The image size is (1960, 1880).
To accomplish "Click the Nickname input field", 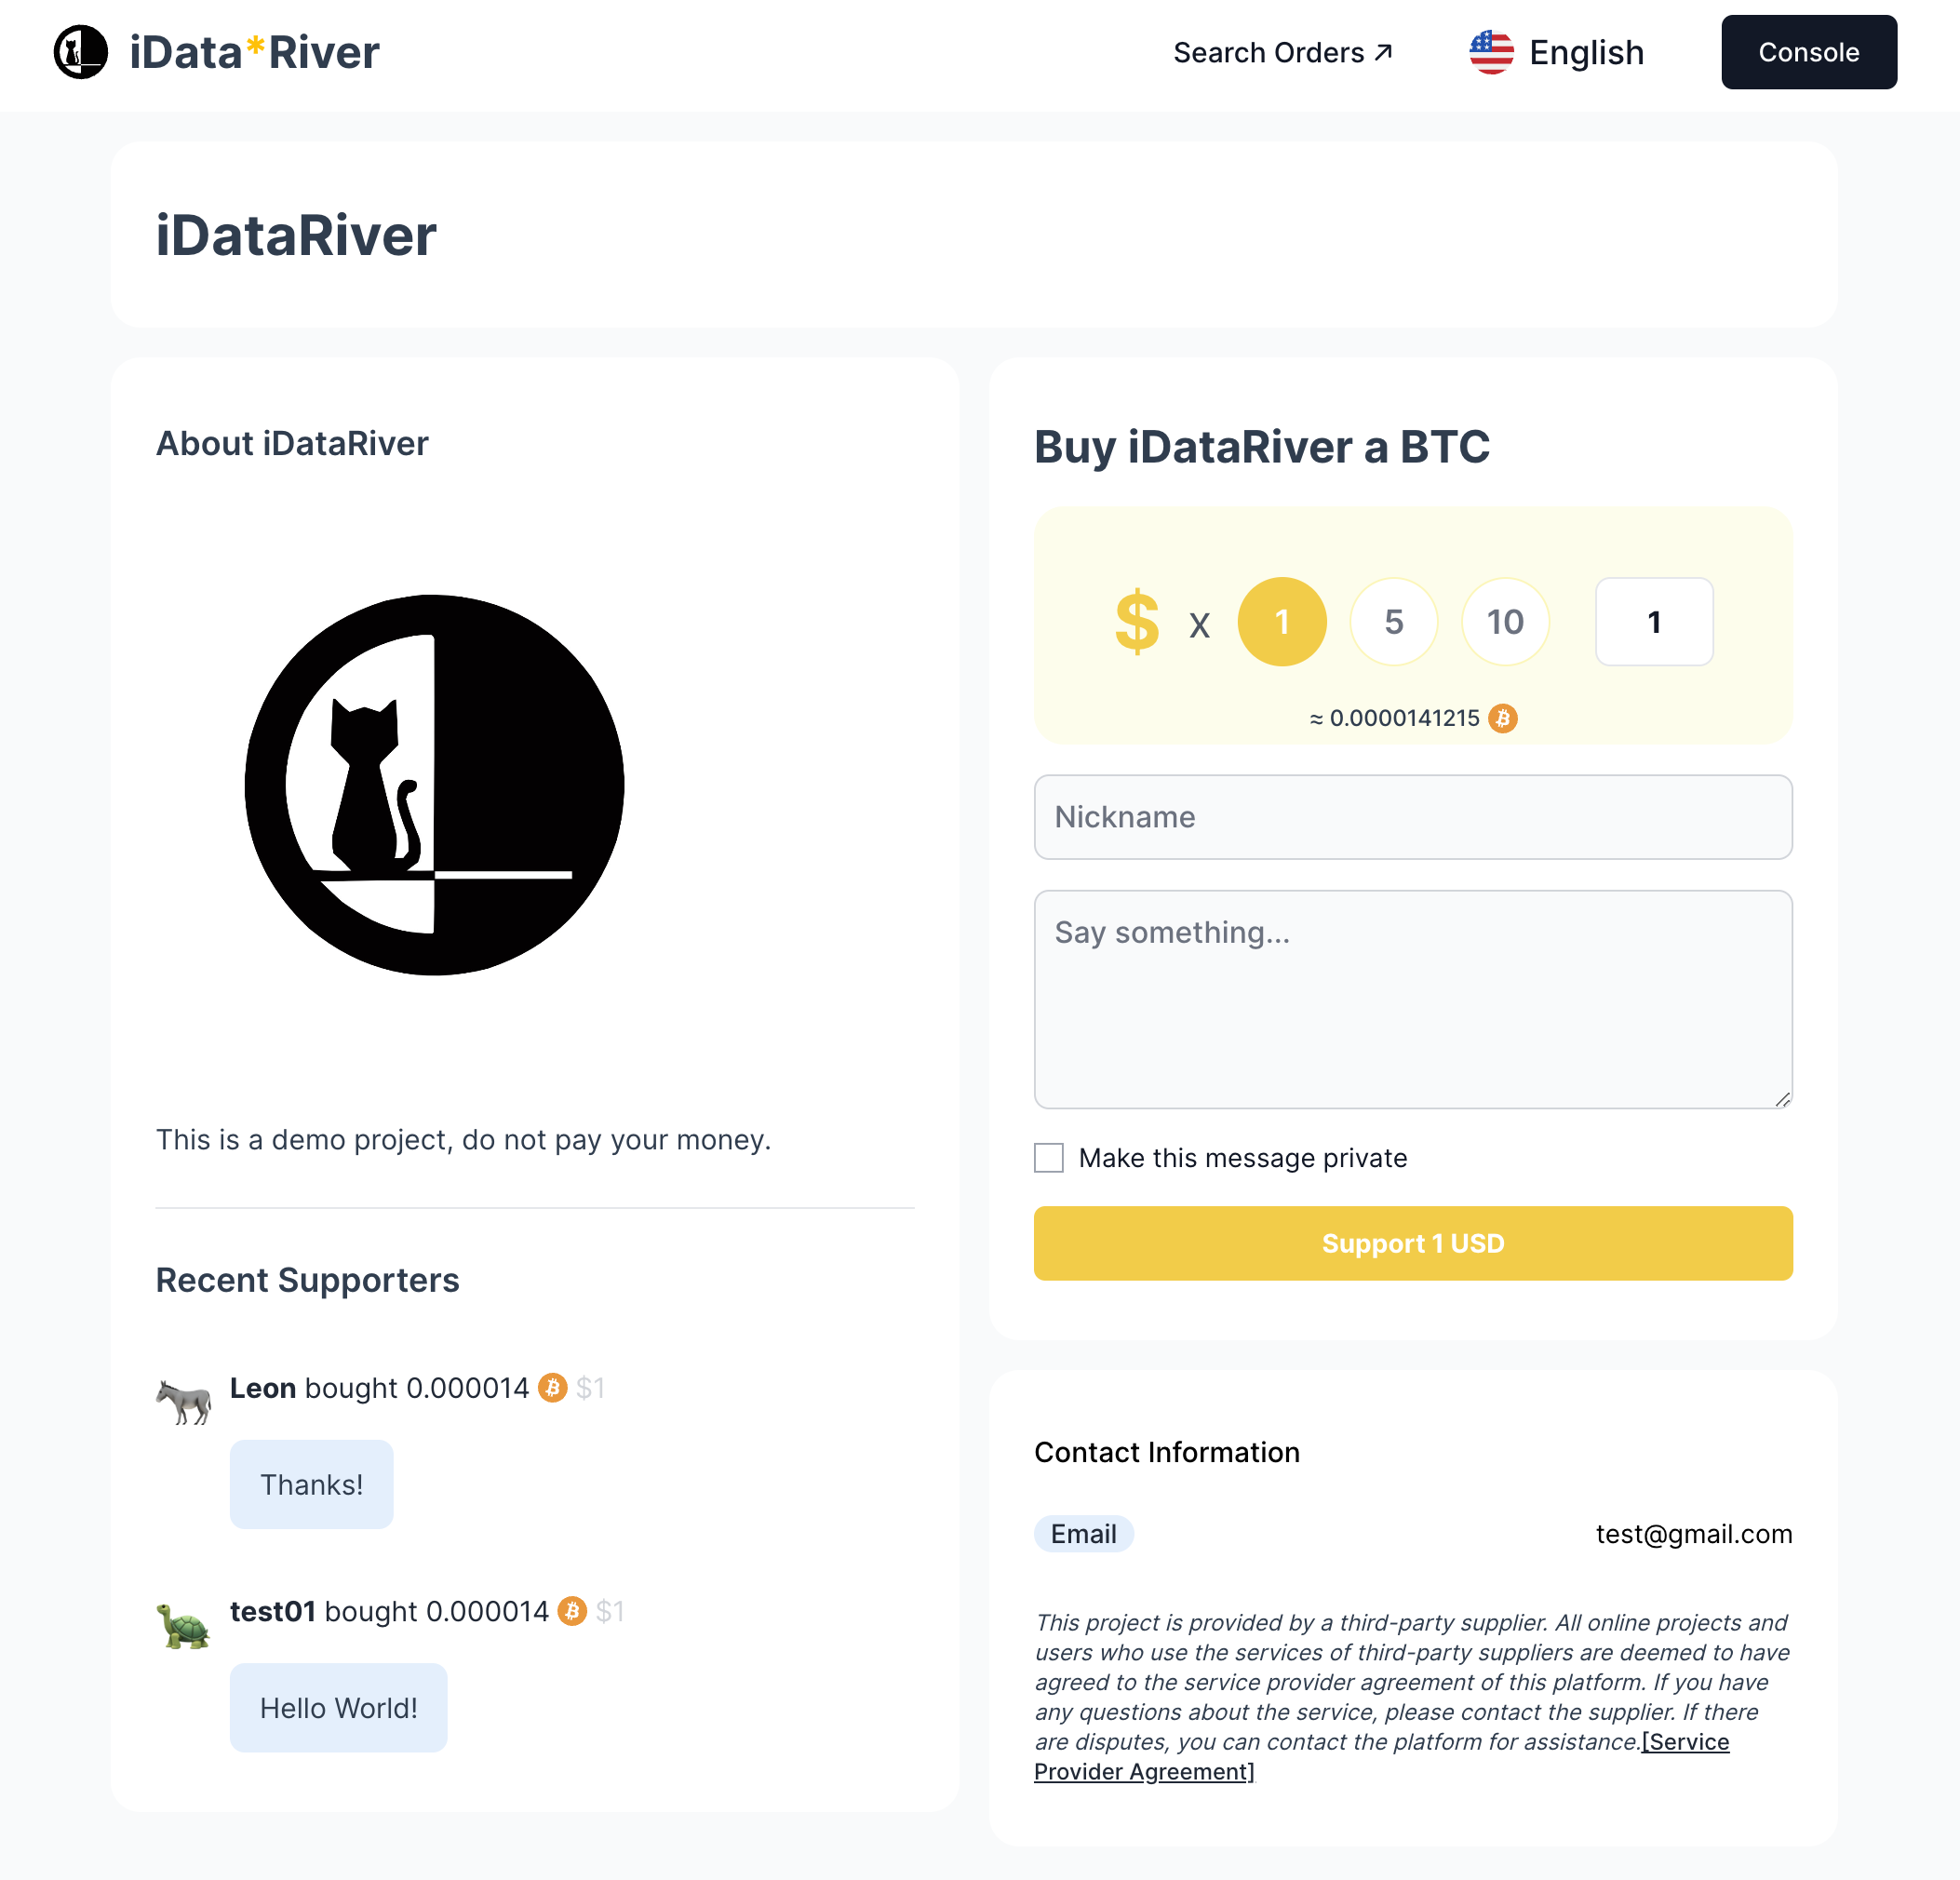I will [1414, 815].
